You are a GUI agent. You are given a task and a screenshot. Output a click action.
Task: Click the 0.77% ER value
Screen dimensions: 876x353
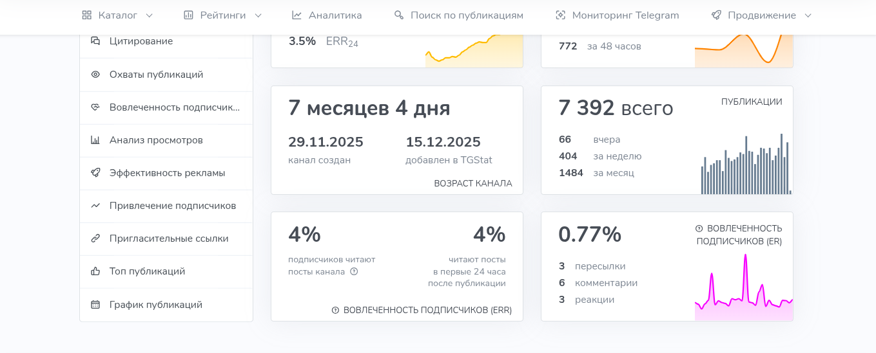[590, 235]
